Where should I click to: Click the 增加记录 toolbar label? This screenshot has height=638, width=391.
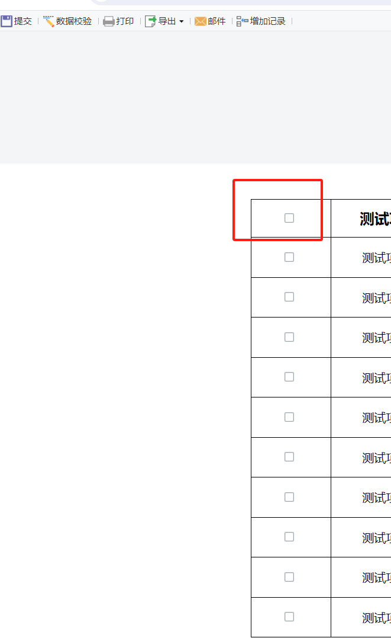tap(268, 21)
